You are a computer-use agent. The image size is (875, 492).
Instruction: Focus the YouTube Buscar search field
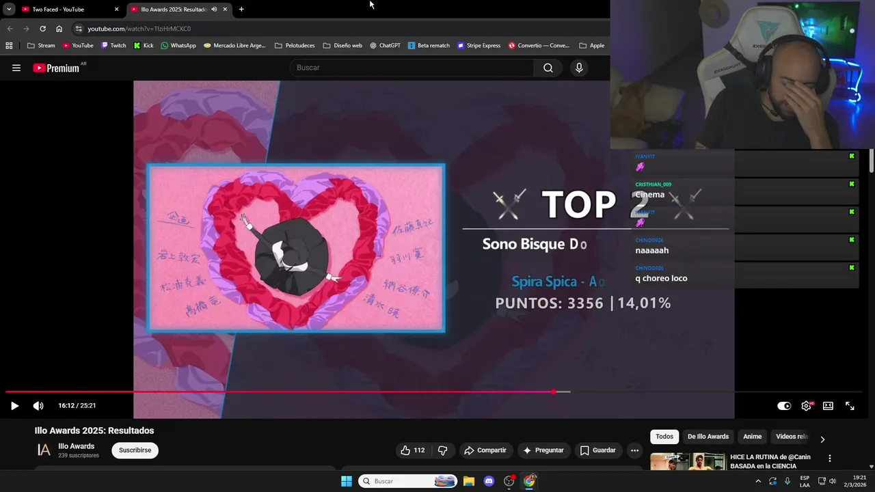[x=412, y=68]
